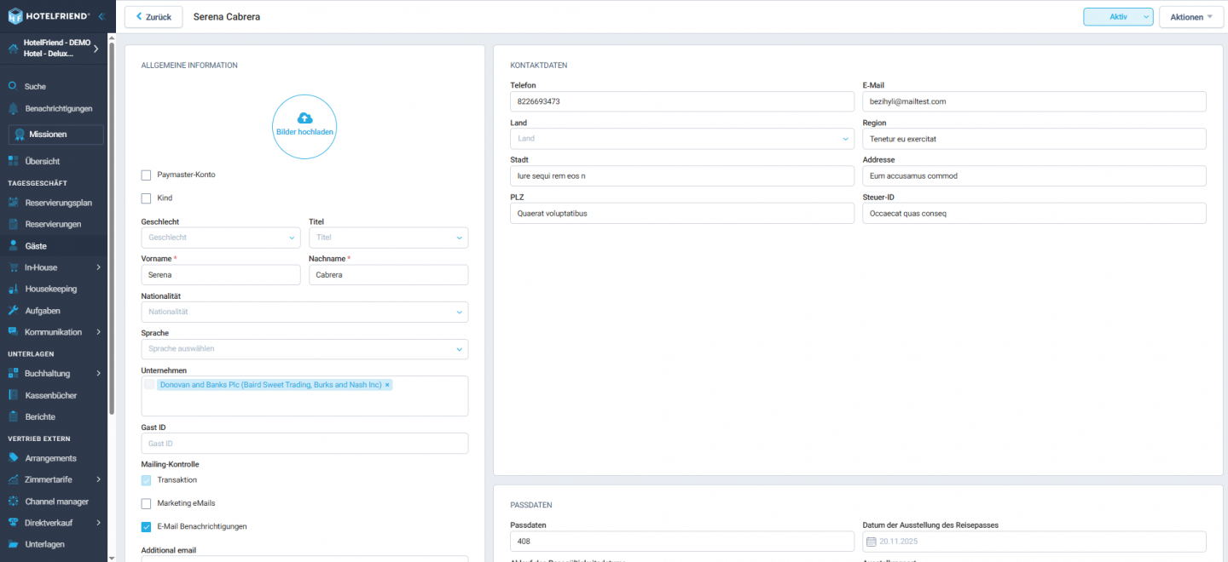Open the Arrangements tag icon

pos(12,457)
